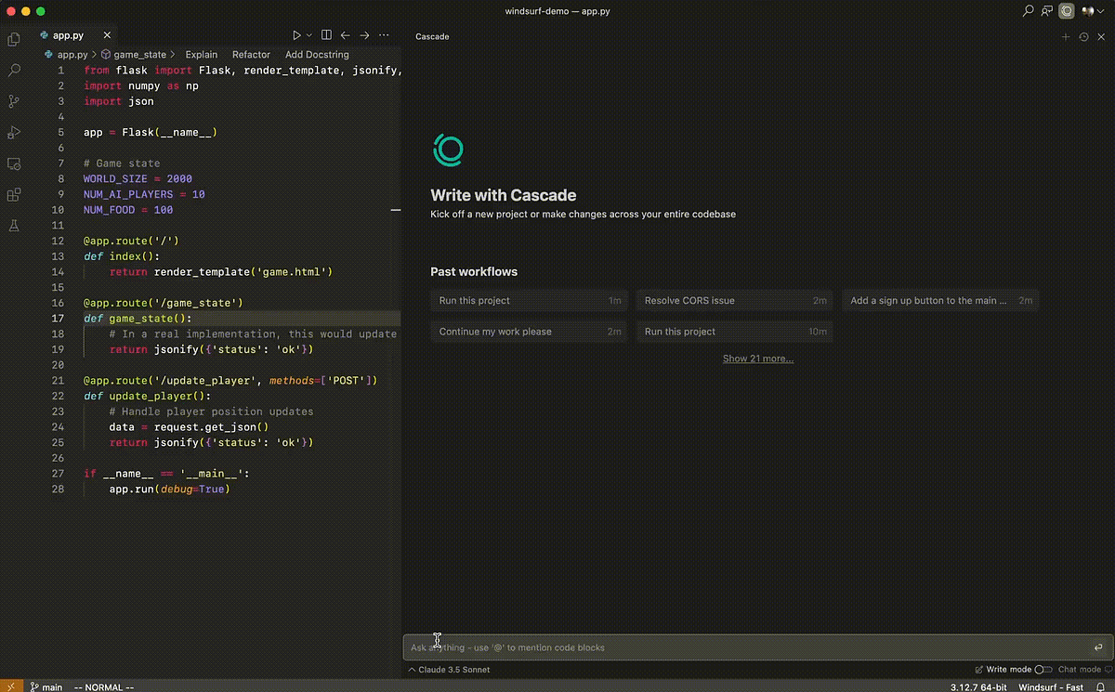Screen dimensions: 1115x692
Task: Open the Search icon in activity bar
Action: (x=14, y=71)
